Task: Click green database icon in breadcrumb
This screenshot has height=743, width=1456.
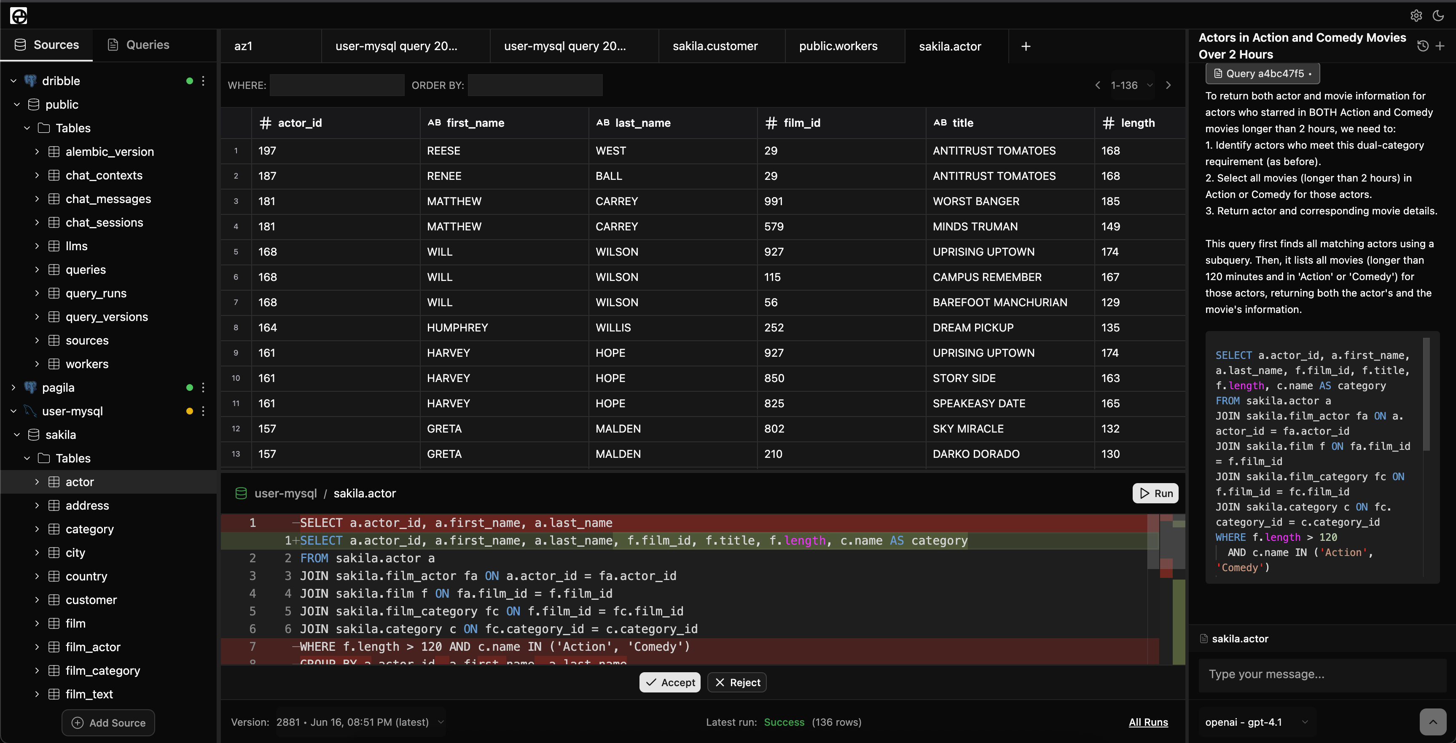Action: pos(241,494)
